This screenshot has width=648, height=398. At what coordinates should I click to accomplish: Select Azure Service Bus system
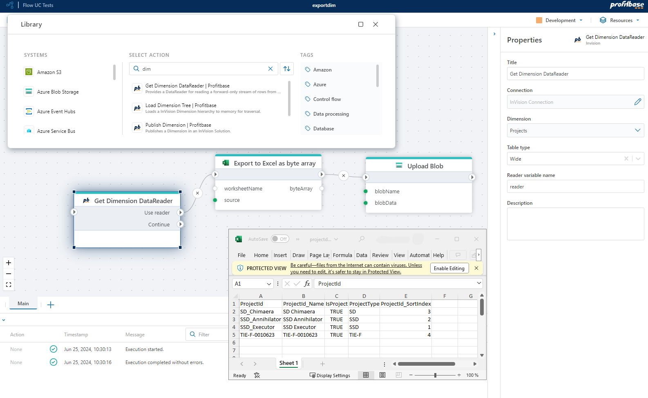tap(50, 131)
